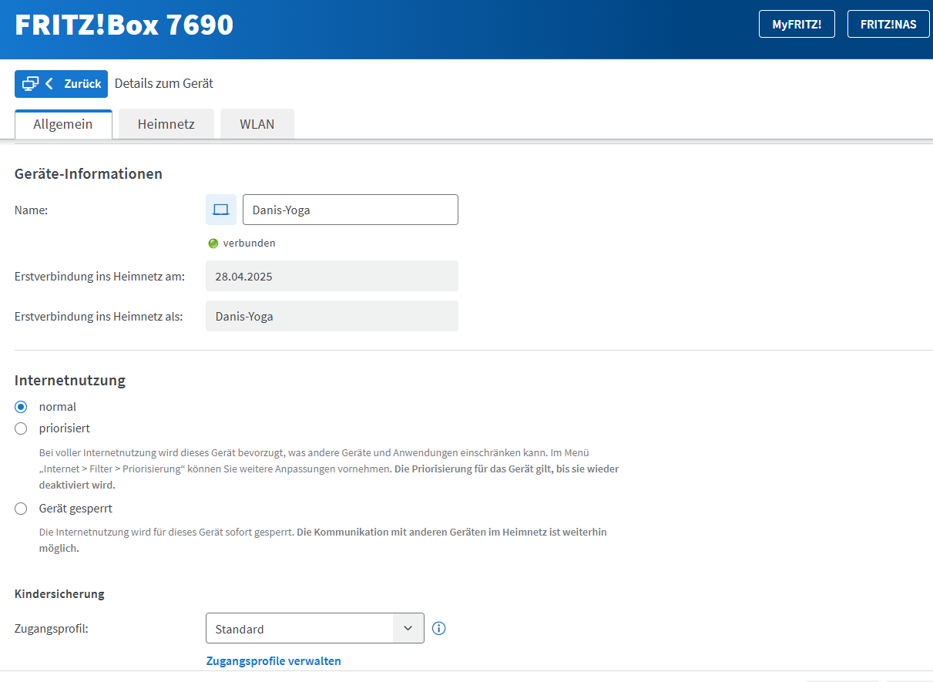Click the Name: label

(x=32, y=210)
